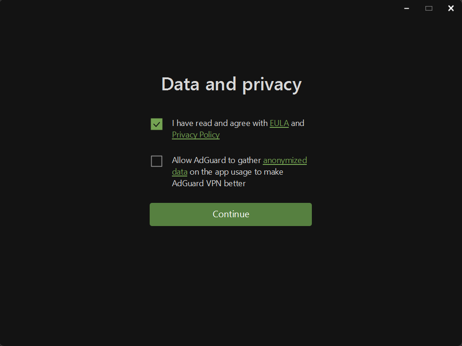Click the word "privacy" in the heading
The image size is (462, 346).
point(272,84)
